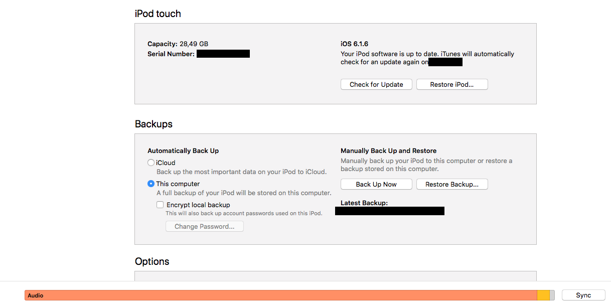Click the Latest Backup label

pos(364,203)
